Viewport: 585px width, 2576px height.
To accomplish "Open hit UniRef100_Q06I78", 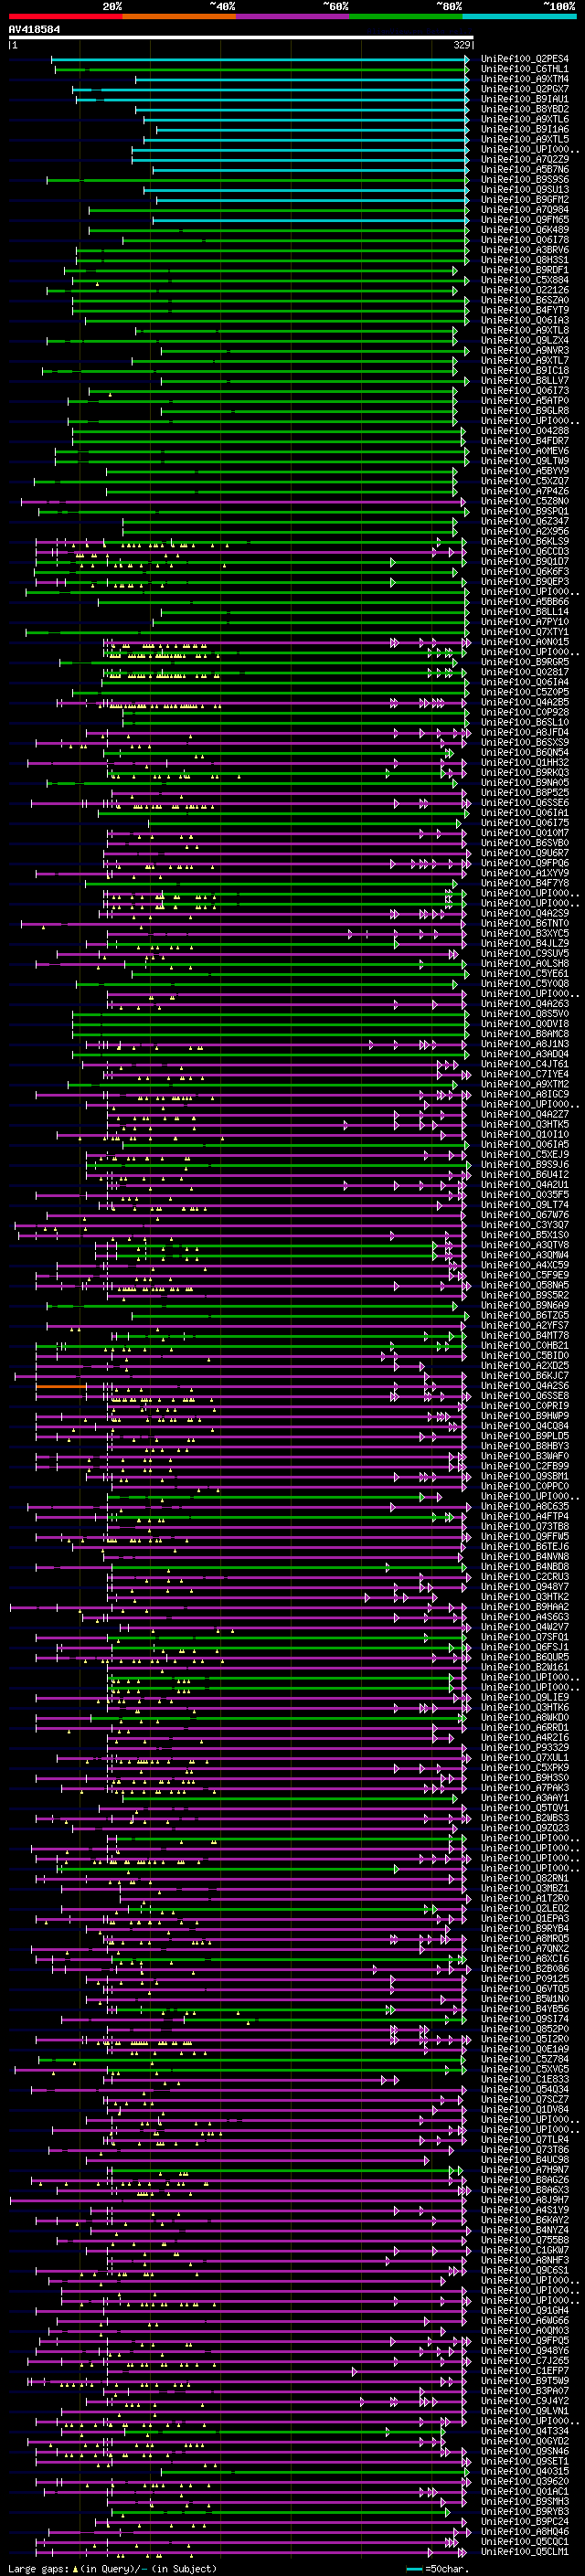I will pyautogui.click(x=525, y=240).
